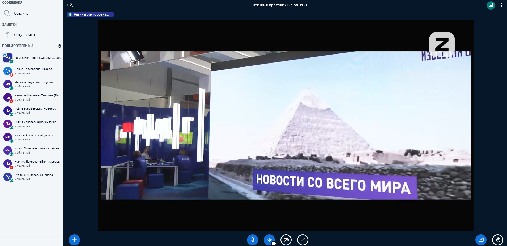Open the three-dot options menu

tap(501, 5)
